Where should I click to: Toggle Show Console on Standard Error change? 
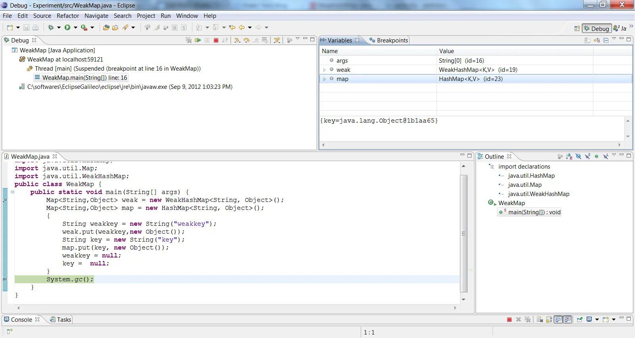(568, 319)
